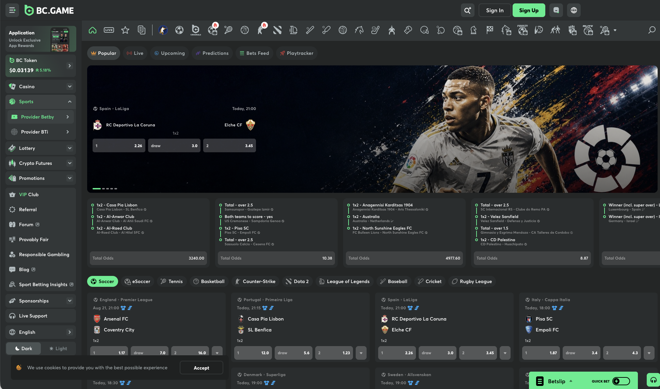Select the Popular tab
The width and height of the screenshot is (660, 389).
pos(103,53)
